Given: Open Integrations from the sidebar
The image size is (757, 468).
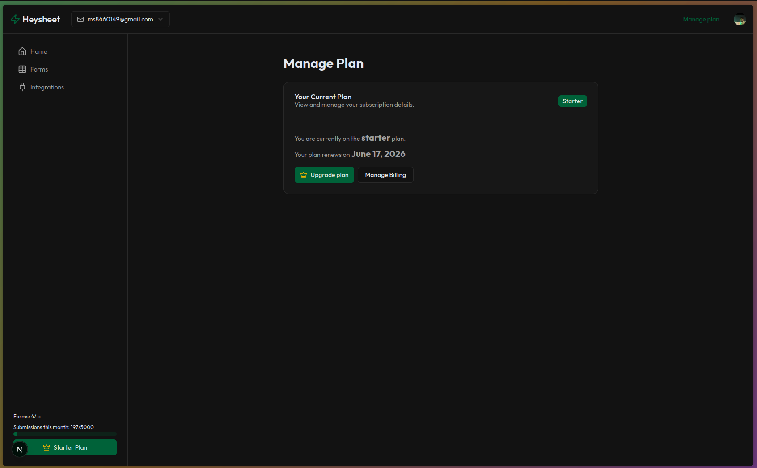Looking at the screenshot, I should click(47, 87).
